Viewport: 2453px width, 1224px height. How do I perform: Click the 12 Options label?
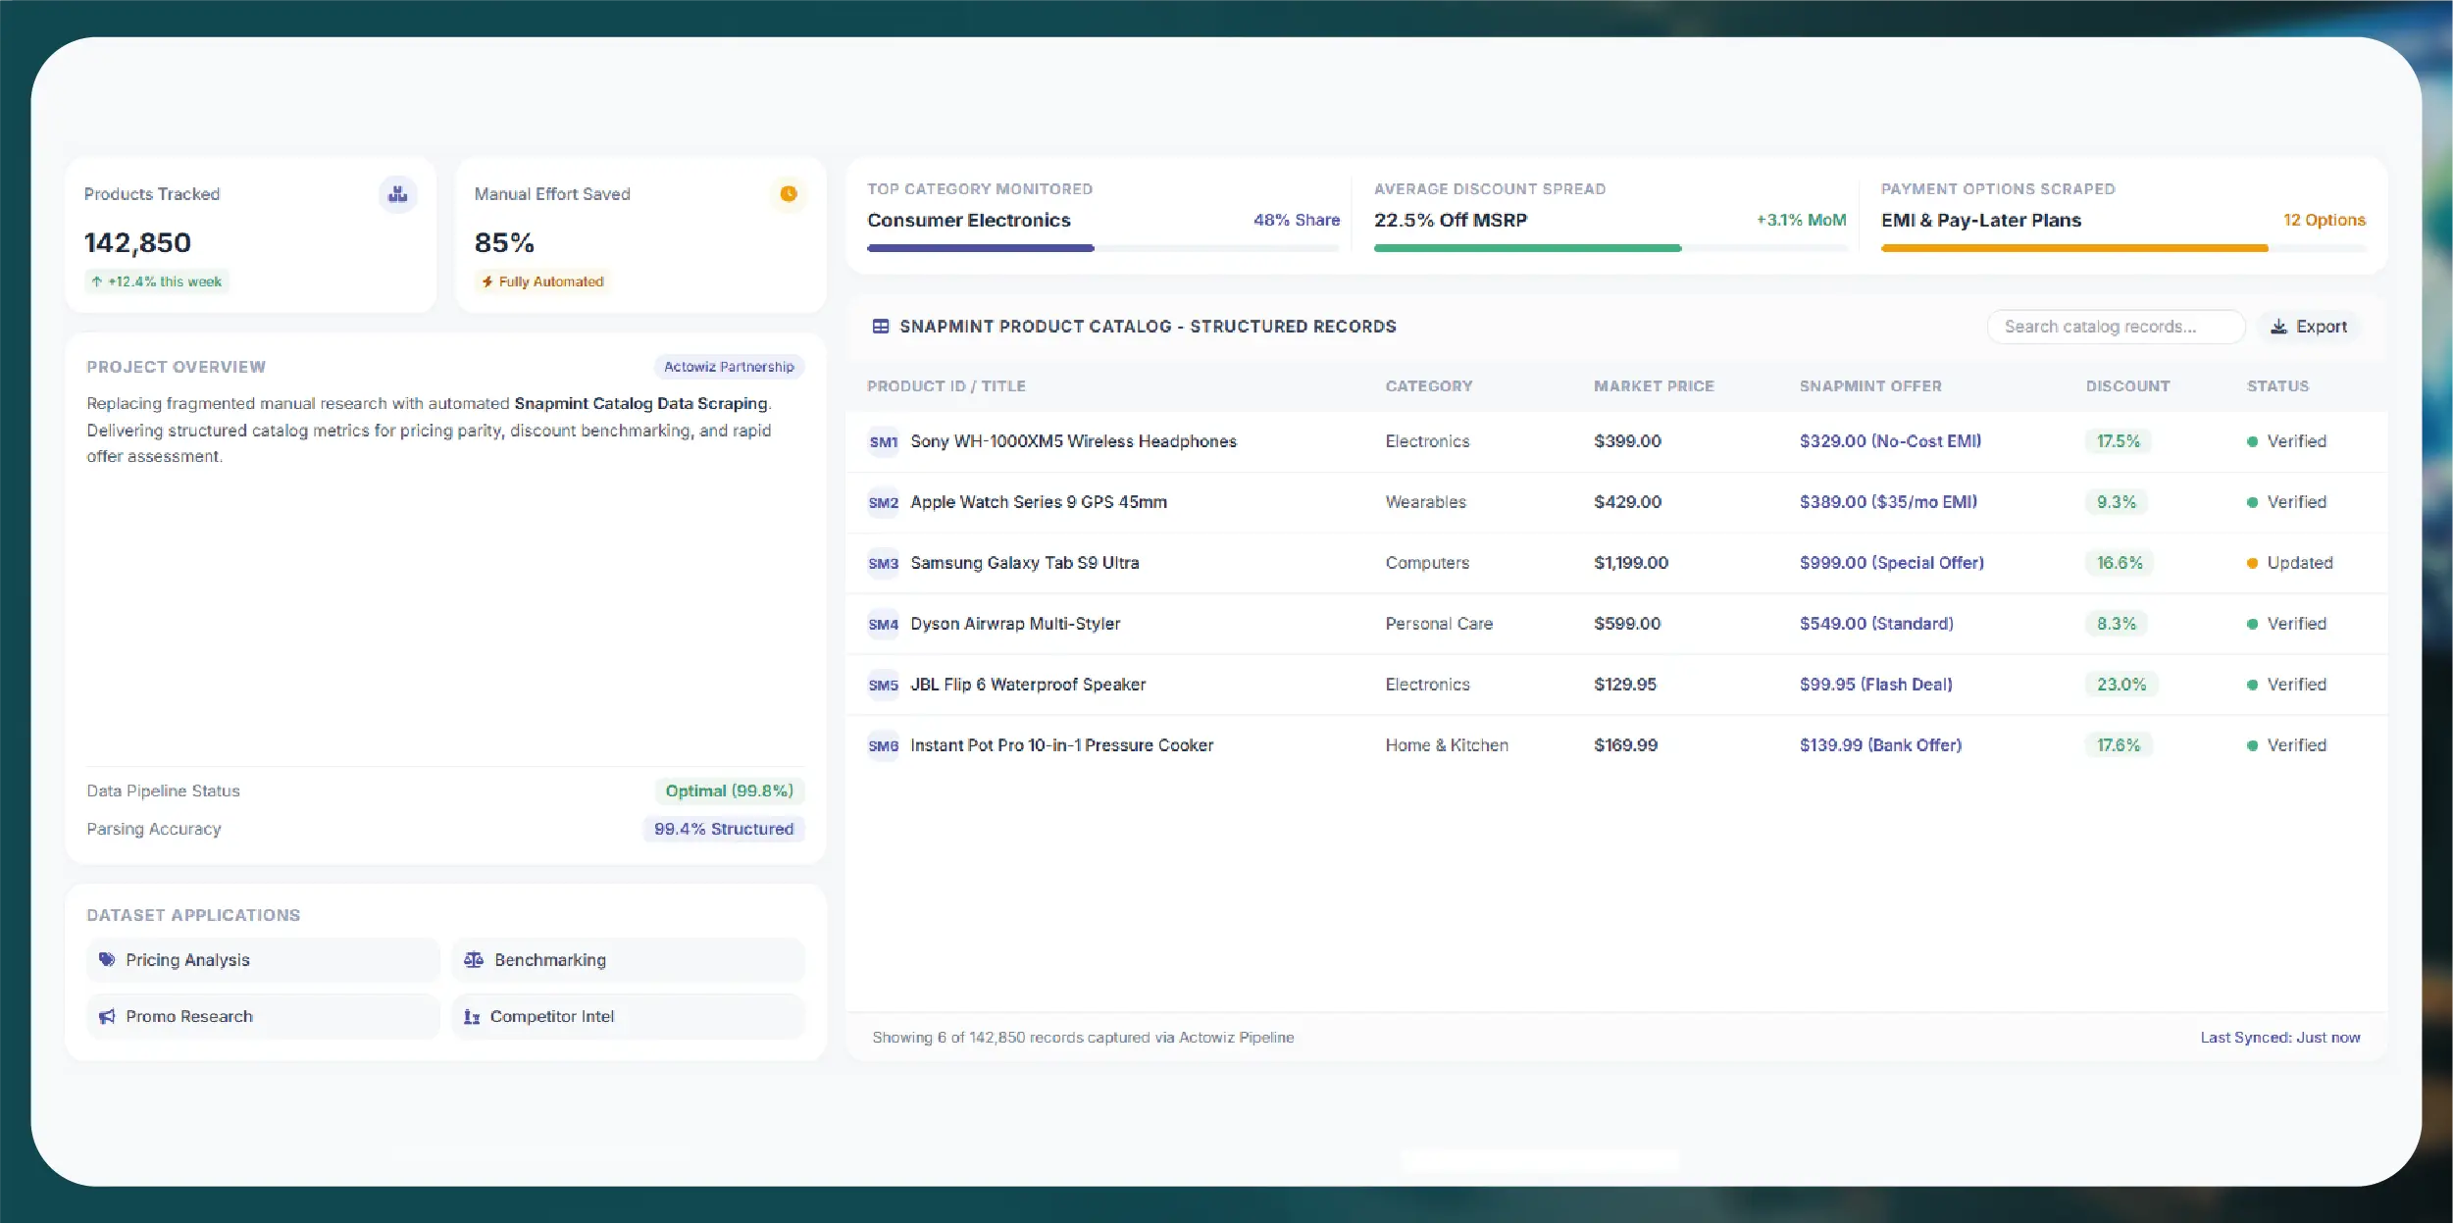tap(2325, 221)
